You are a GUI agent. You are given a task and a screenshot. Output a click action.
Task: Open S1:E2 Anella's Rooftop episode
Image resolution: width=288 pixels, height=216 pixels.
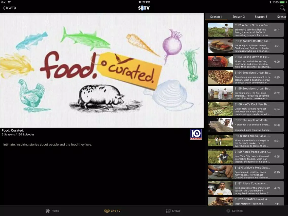[245, 46]
